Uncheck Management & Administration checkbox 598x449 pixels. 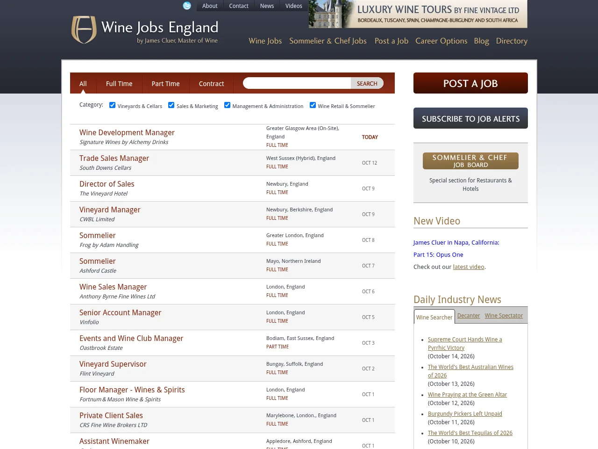point(227,105)
